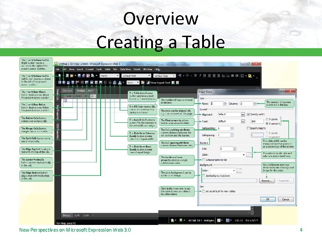The height and width of the screenshot is (241, 322).
Task: Switch to the Site View tab
Action: coord(67,91)
